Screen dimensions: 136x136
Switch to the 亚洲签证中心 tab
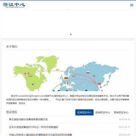pos(84,112)
